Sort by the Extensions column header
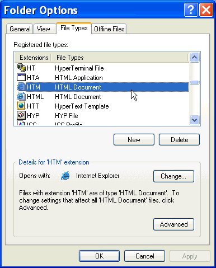This screenshot has height=268, width=216. click(x=33, y=58)
